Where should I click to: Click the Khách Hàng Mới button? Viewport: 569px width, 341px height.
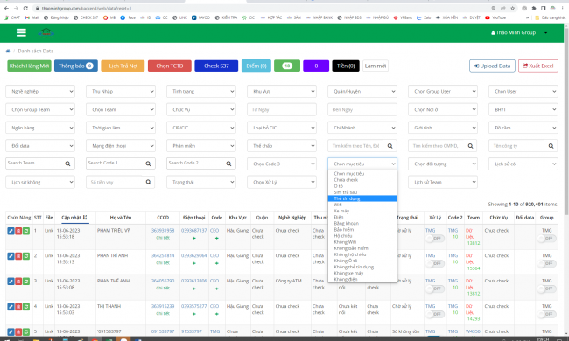30,66
